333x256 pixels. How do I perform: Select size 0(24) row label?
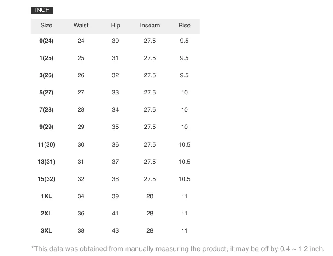pyautogui.click(x=46, y=41)
